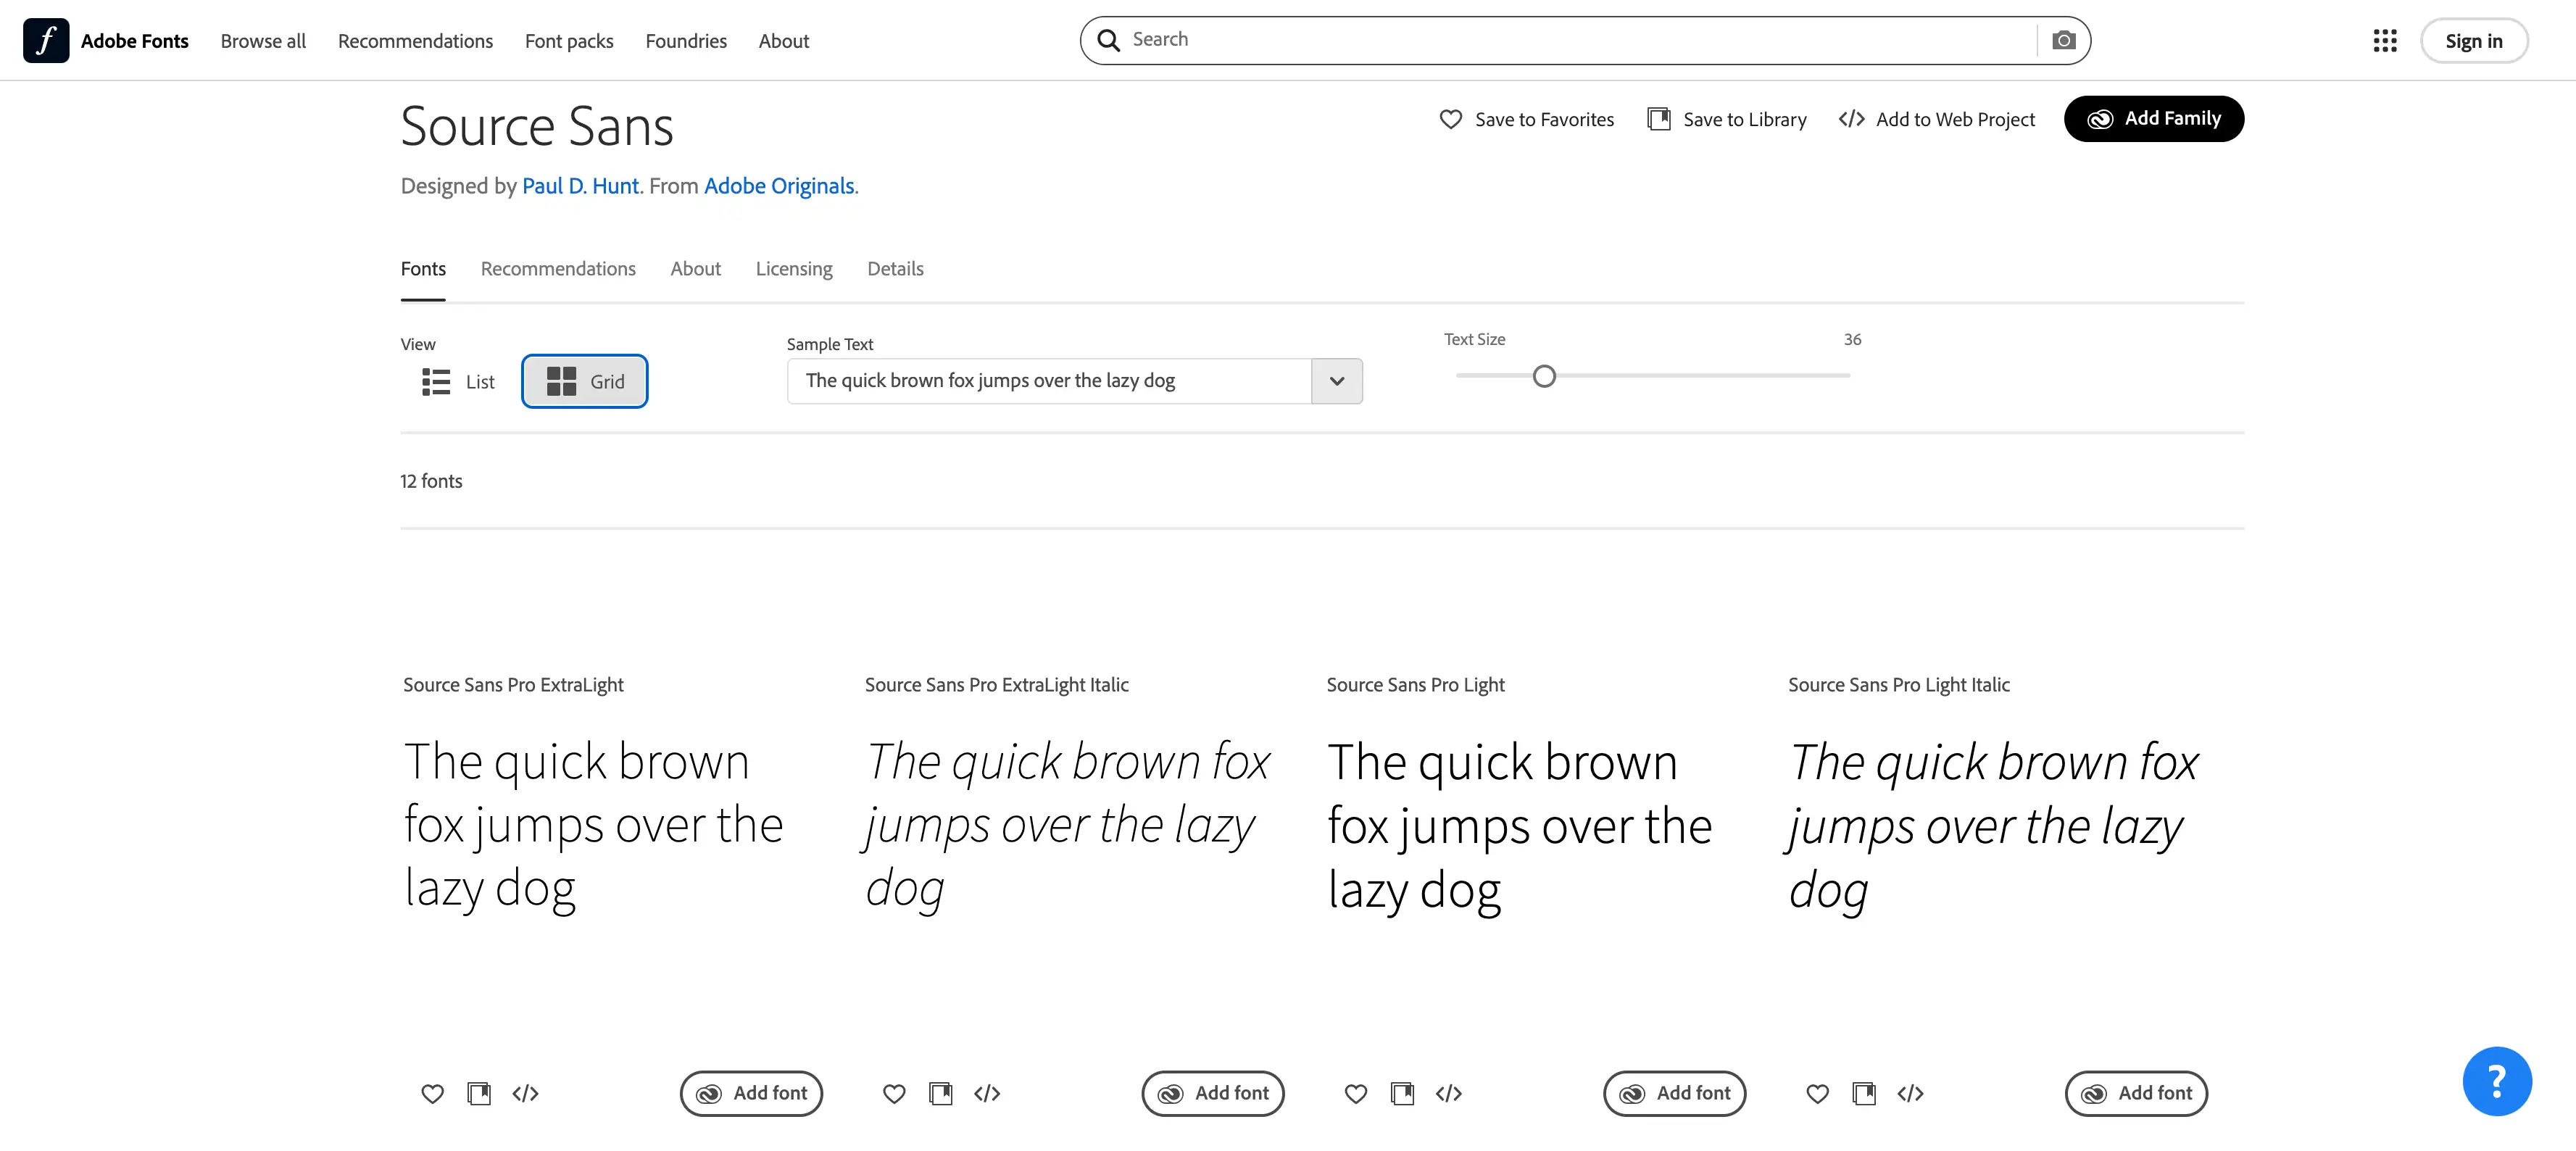Click the Adobe Fonts logo icon
This screenshot has width=2576, height=1151.
point(46,40)
